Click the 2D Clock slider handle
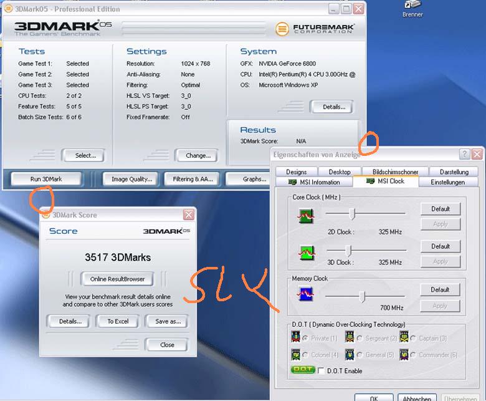 tap(352, 213)
